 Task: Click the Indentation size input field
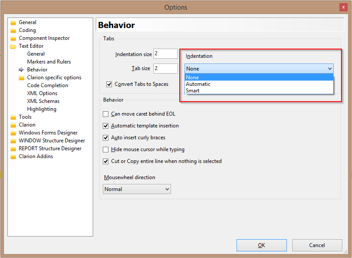[166, 53]
